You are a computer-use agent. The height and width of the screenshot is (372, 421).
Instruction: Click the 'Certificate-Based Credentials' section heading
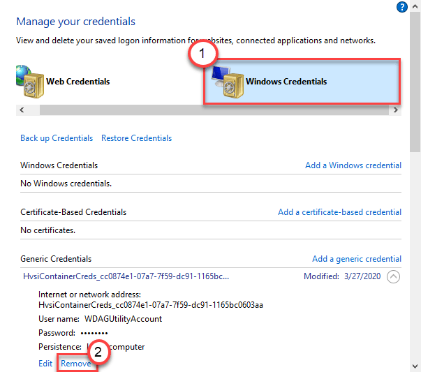coord(73,212)
